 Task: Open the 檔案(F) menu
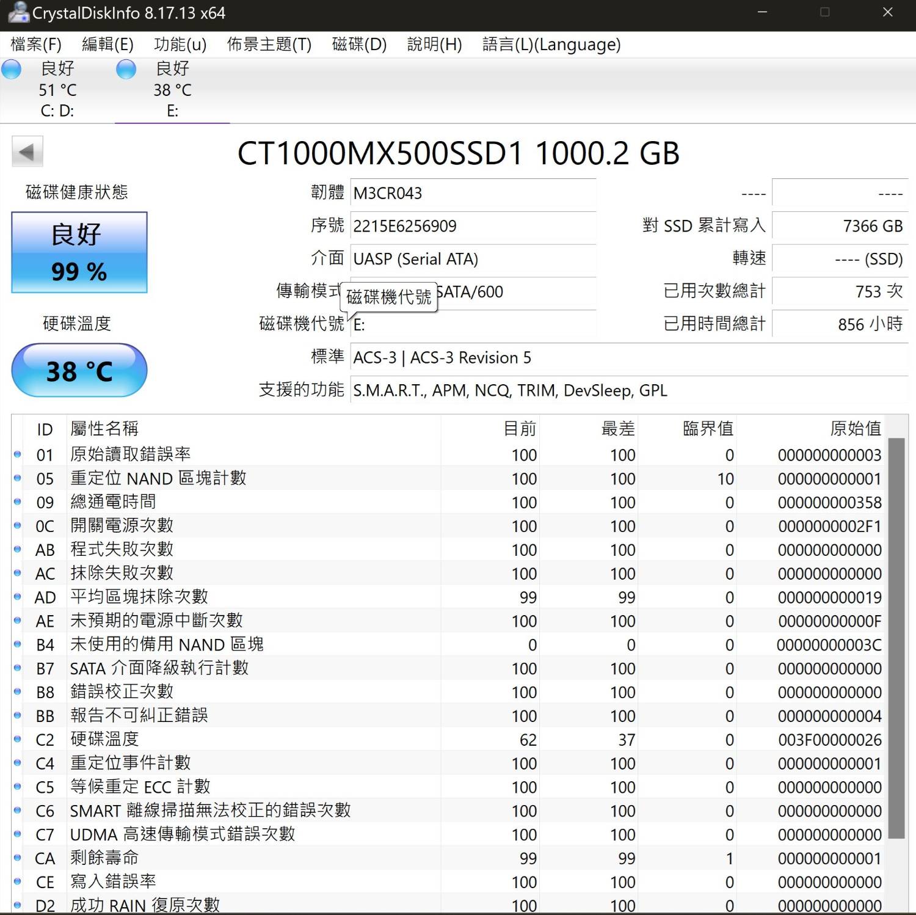pos(36,45)
